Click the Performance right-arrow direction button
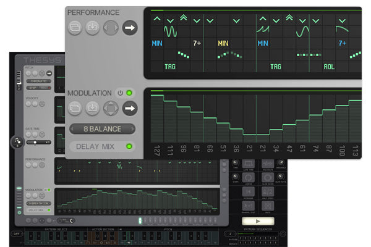Screen dimensions: 371x247 [x=130, y=28]
